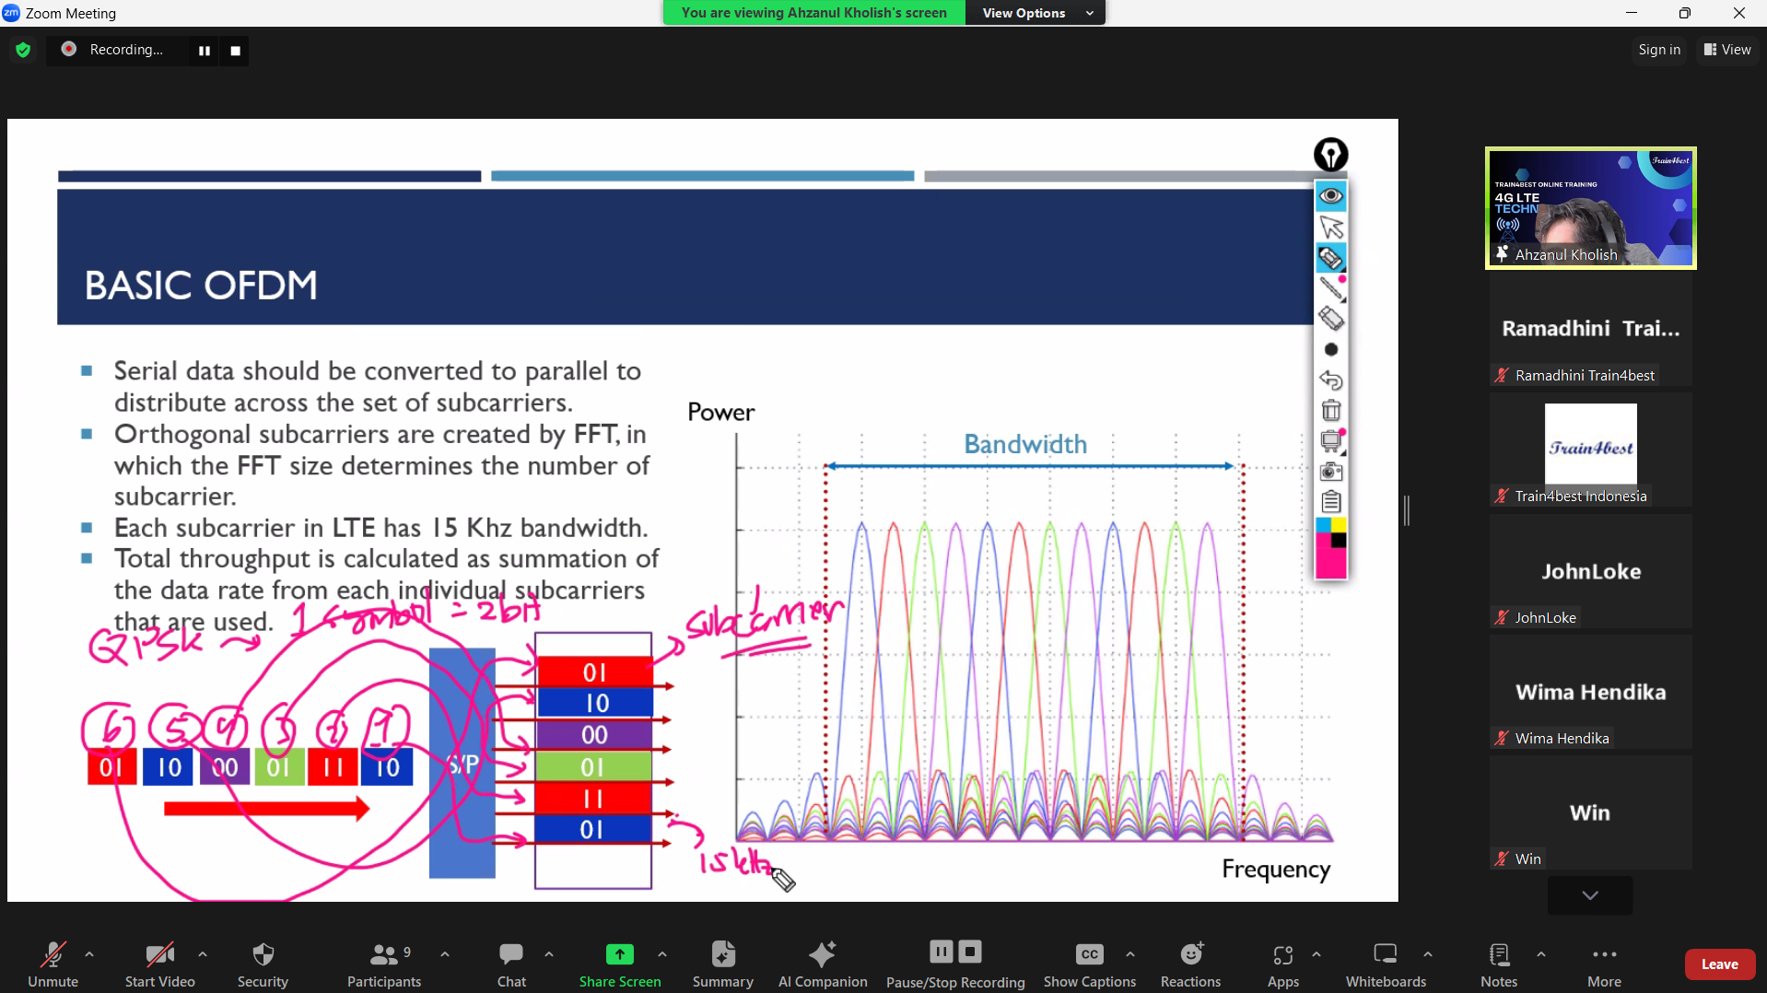Image resolution: width=1767 pixels, height=993 pixels.
Task: Leave the meeting
Action: click(1719, 964)
